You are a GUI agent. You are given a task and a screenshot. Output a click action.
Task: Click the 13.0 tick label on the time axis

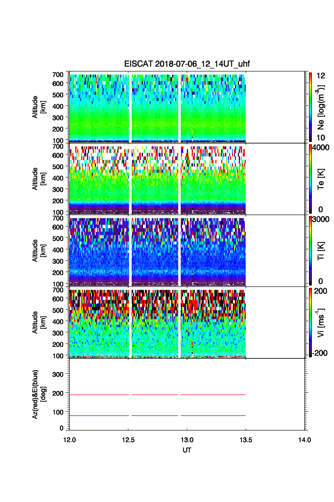187,440
